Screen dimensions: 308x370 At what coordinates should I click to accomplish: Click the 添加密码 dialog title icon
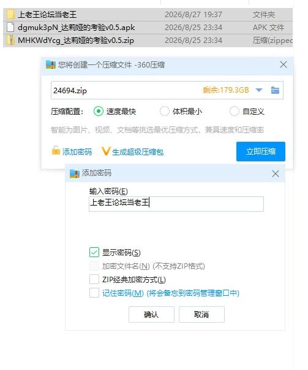coord(75,173)
